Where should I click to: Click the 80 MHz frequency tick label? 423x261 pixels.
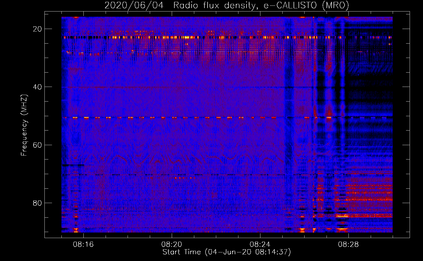click(37, 203)
